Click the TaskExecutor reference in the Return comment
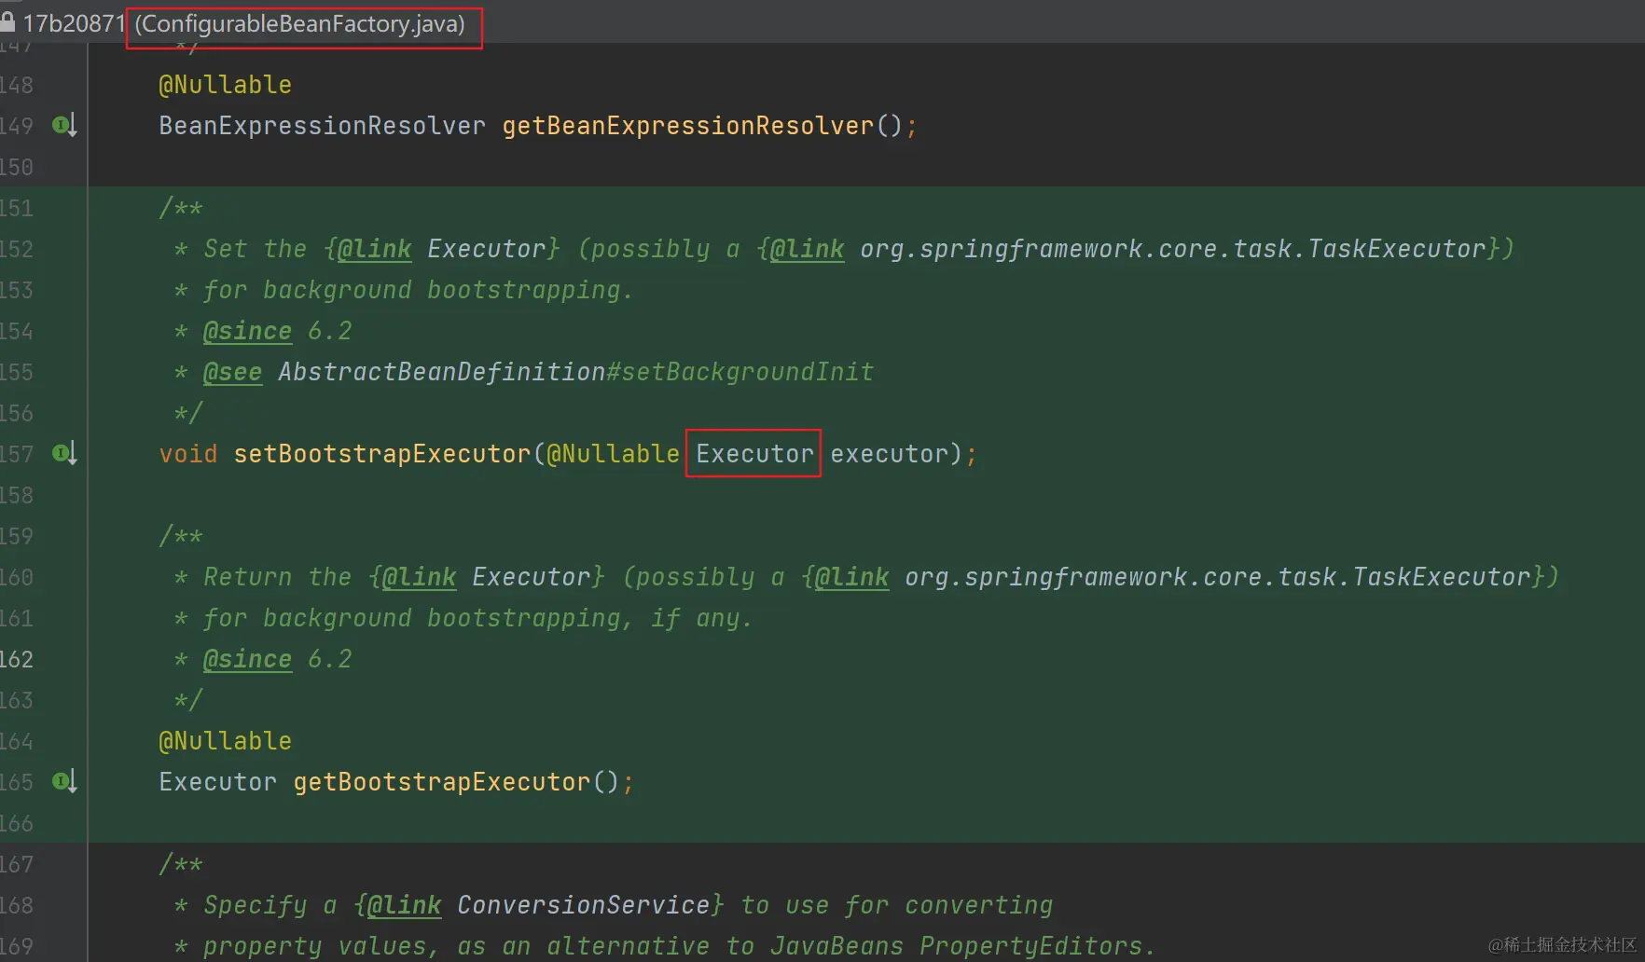The width and height of the screenshot is (1645, 962). [x=1217, y=577]
